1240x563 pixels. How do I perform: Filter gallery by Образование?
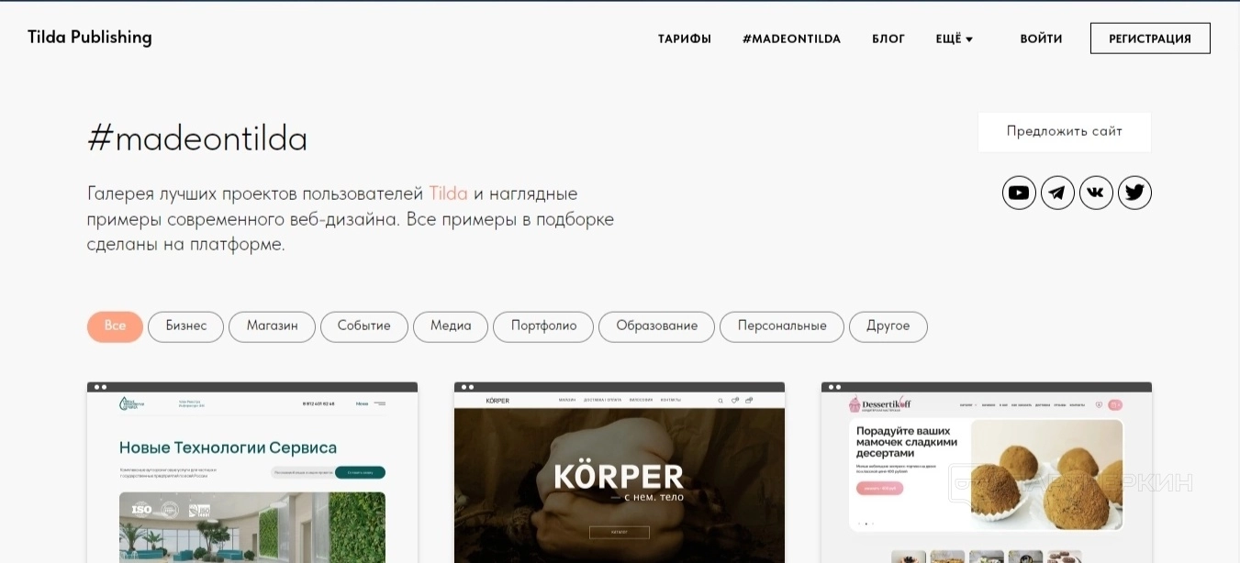point(656,326)
